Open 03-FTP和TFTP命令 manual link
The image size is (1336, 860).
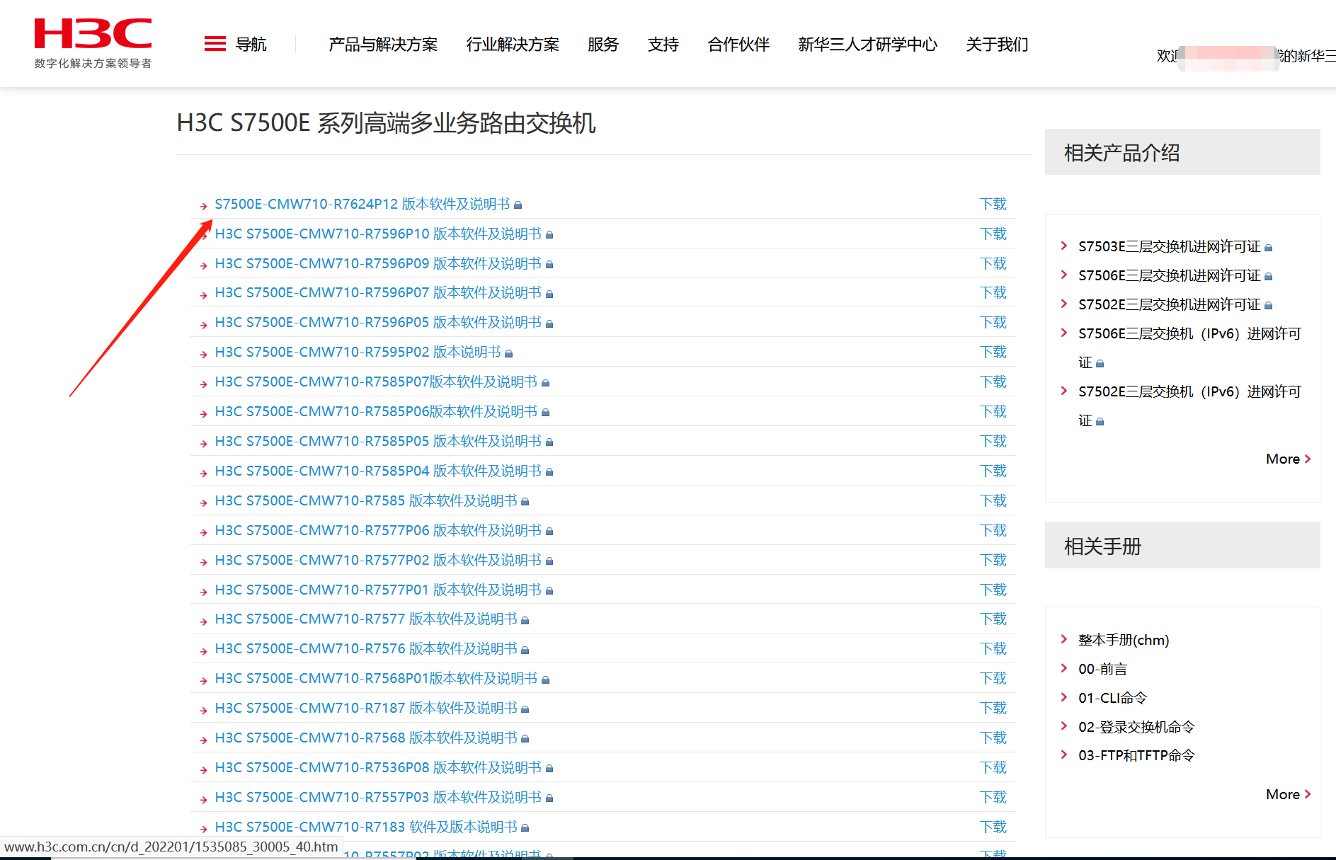click(x=1136, y=756)
